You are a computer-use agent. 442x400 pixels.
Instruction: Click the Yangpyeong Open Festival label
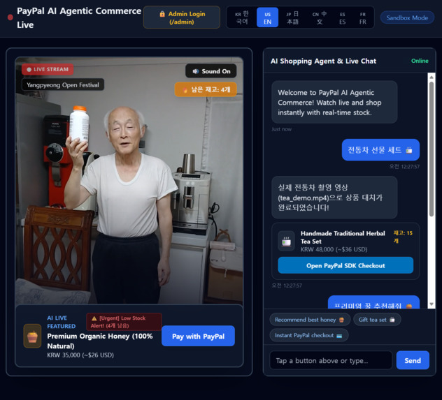63,84
